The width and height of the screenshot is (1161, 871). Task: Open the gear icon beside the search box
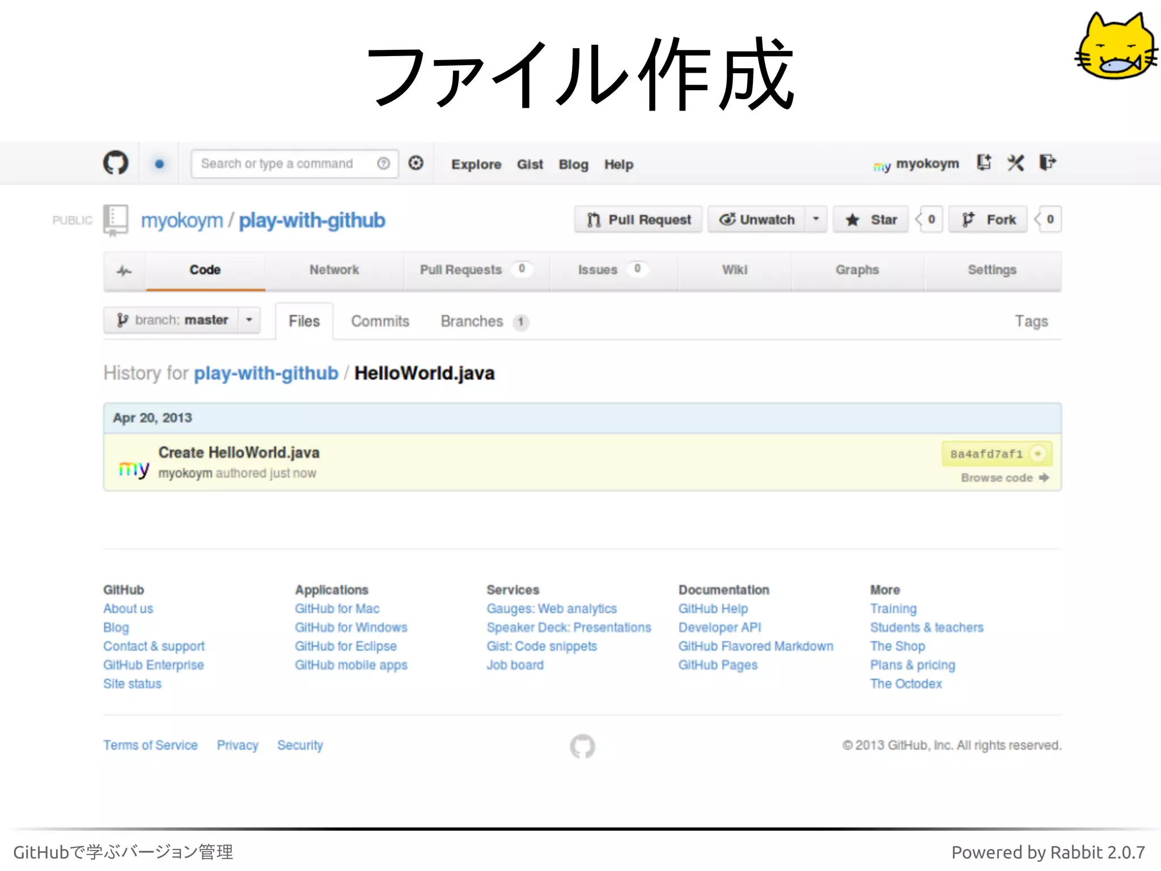pyautogui.click(x=416, y=163)
